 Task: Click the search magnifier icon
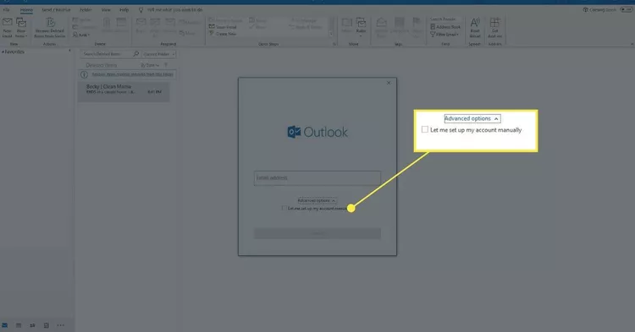pos(136,54)
